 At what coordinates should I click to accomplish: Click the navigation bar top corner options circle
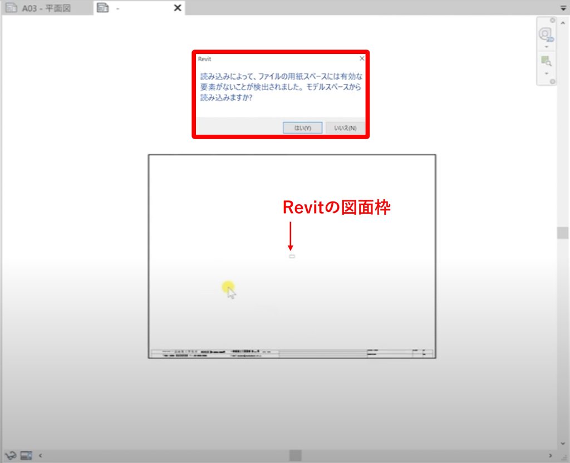click(x=553, y=20)
